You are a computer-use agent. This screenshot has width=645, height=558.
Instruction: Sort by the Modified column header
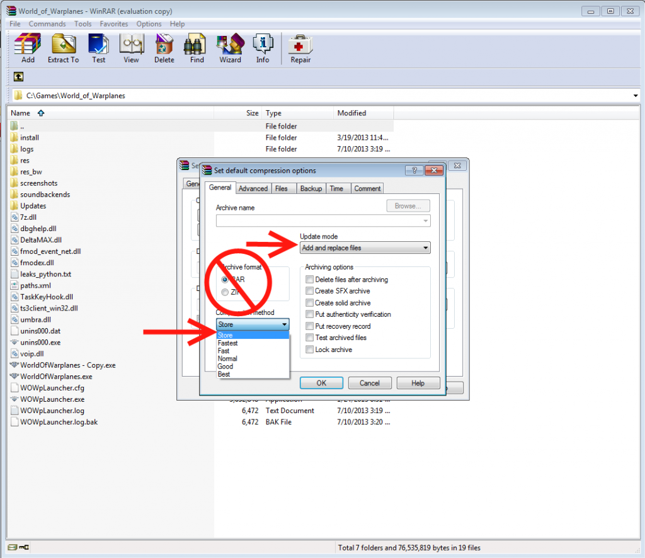(363, 113)
